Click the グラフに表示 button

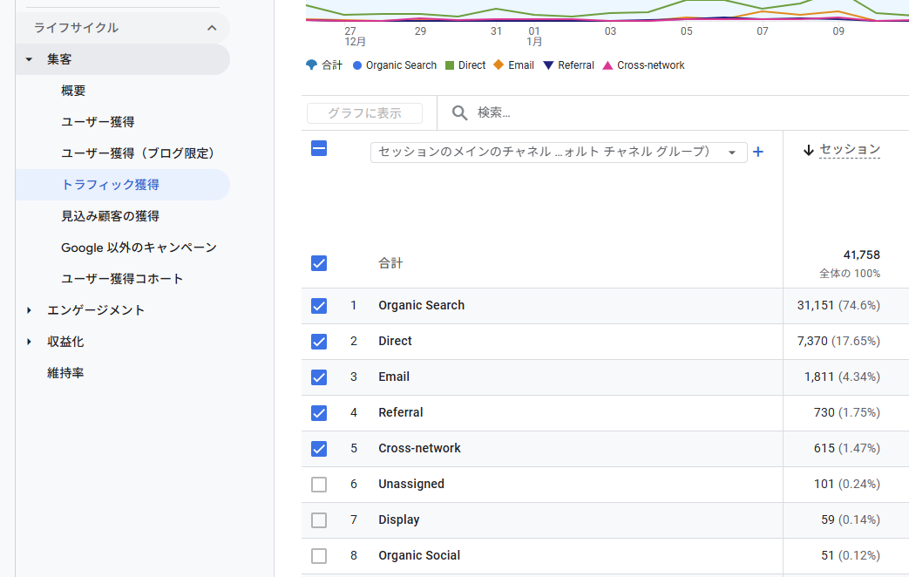click(x=364, y=112)
